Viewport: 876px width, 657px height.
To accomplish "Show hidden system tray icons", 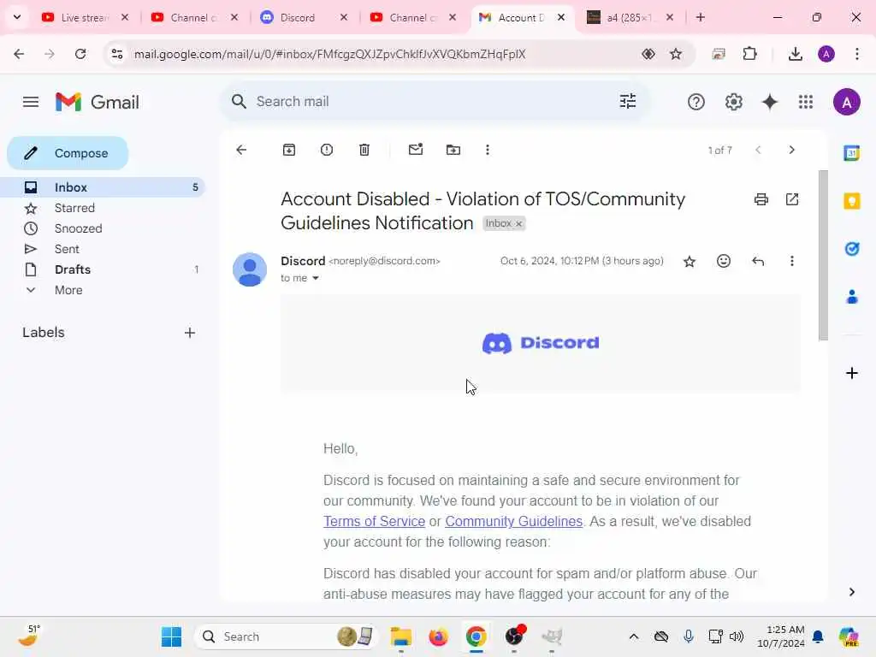I will tap(634, 636).
